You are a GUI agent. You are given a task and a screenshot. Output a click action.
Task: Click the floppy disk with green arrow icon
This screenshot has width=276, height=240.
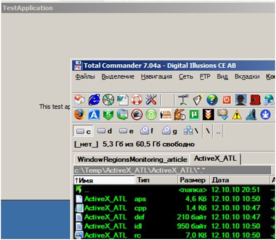tap(123, 115)
